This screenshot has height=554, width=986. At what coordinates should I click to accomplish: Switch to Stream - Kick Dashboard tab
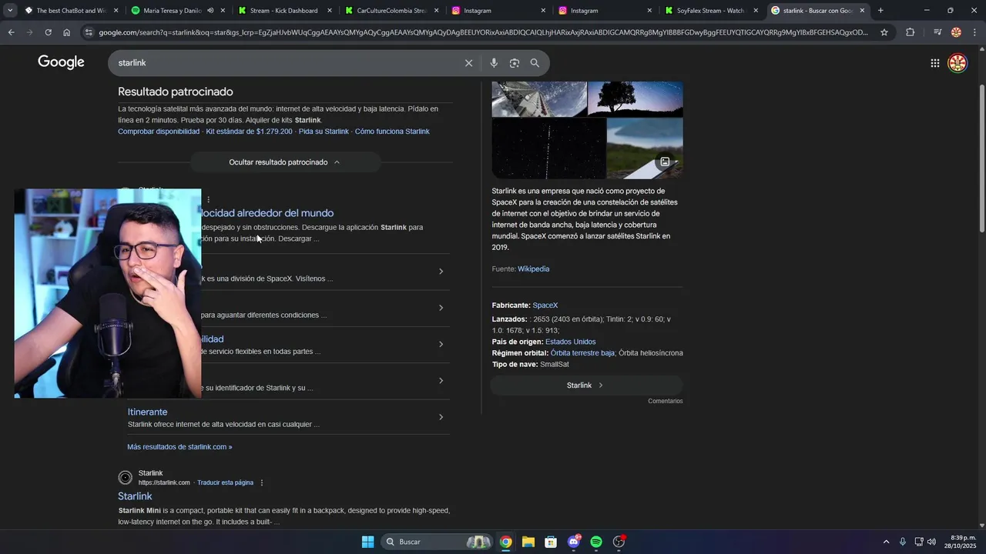coord(283,11)
